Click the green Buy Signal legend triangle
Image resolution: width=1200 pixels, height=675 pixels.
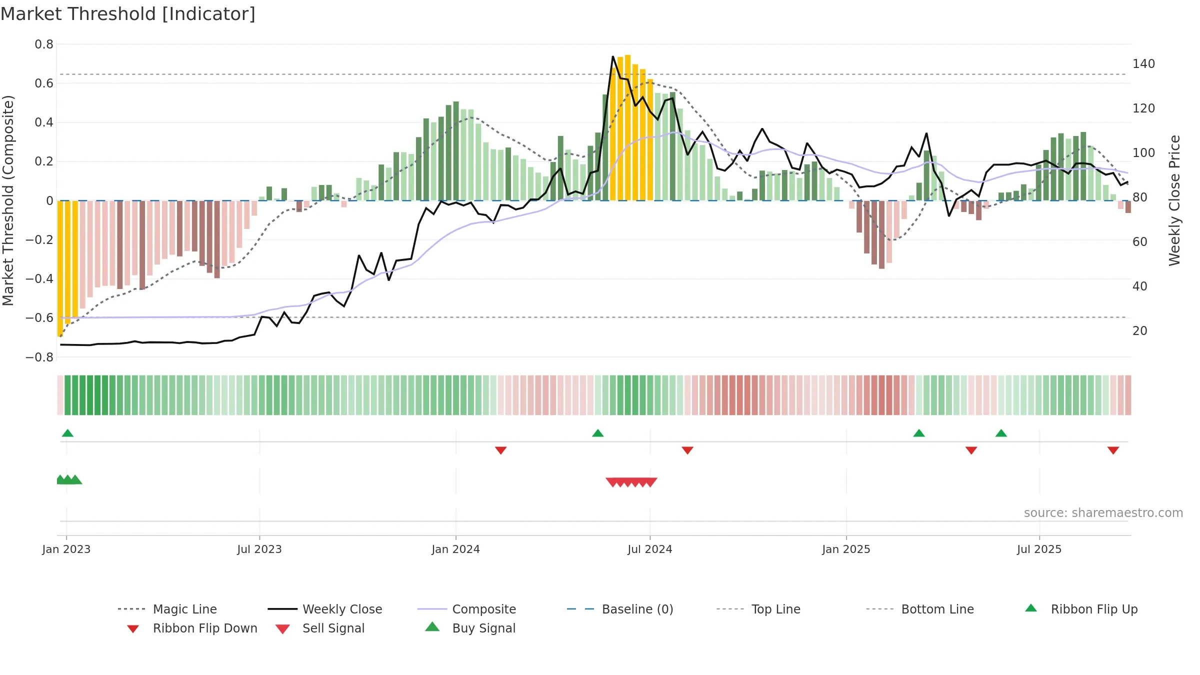coord(432,626)
